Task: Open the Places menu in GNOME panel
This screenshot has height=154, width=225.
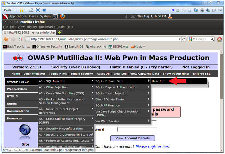Action: tap(33, 16)
